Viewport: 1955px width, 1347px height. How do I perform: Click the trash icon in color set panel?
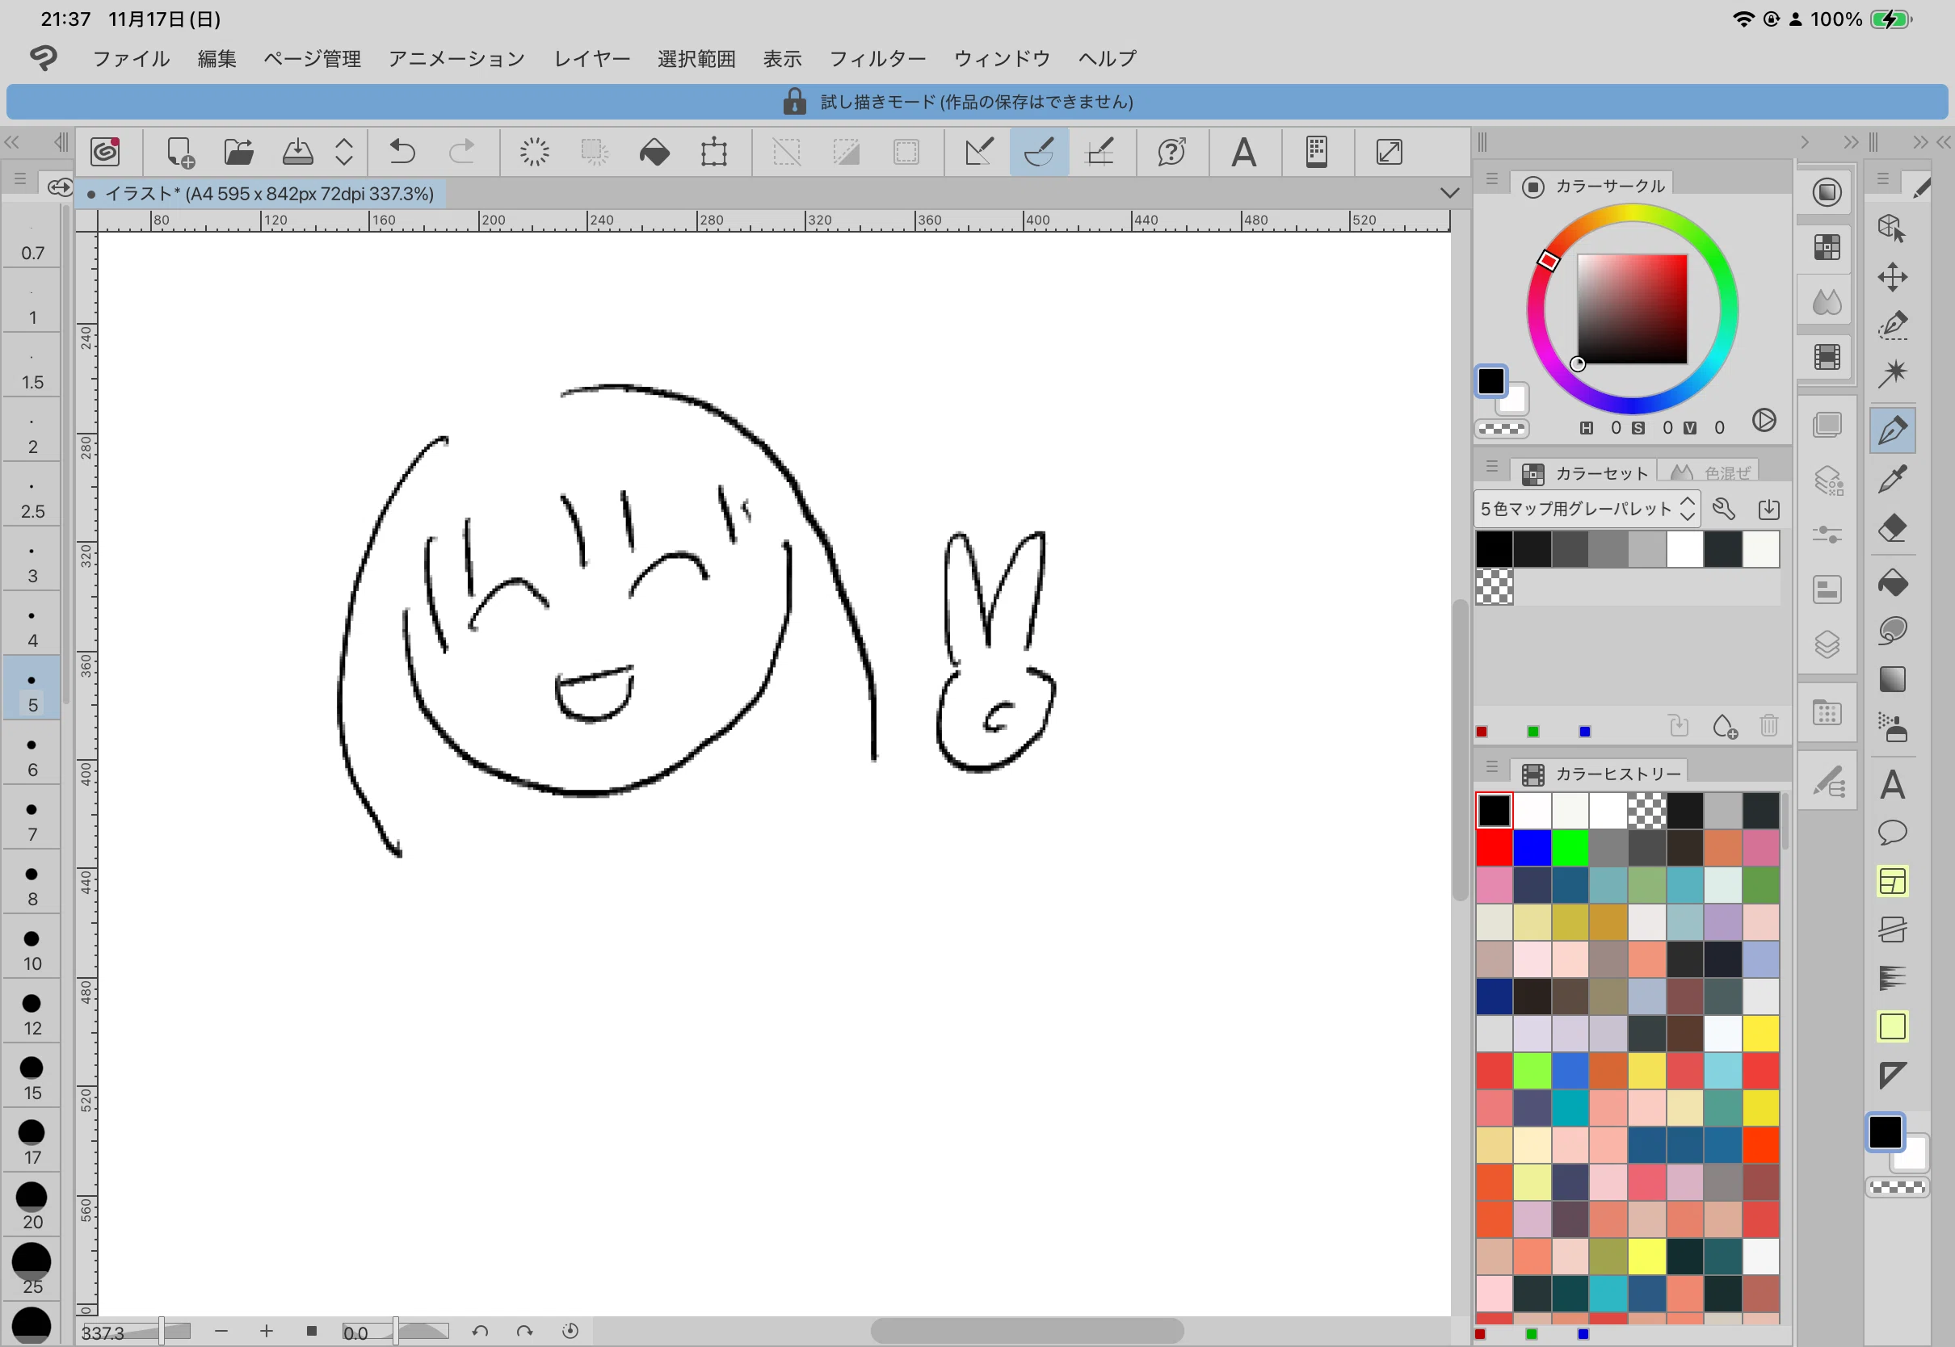1769,726
